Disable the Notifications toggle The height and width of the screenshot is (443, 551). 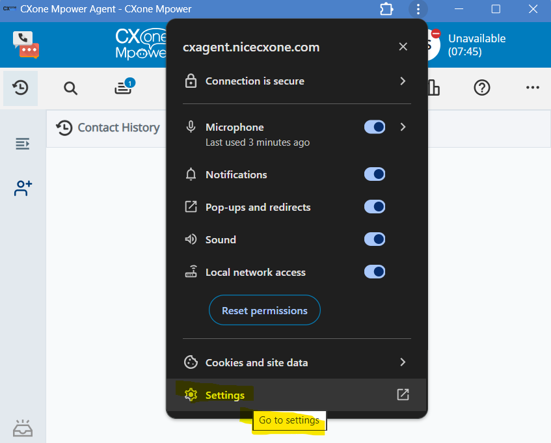pyautogui.click(x=375, y=174)
